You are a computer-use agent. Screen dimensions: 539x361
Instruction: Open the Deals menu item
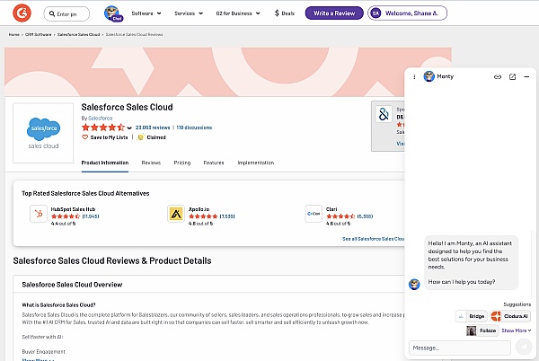pyautogui.click(x=285, y=13)
